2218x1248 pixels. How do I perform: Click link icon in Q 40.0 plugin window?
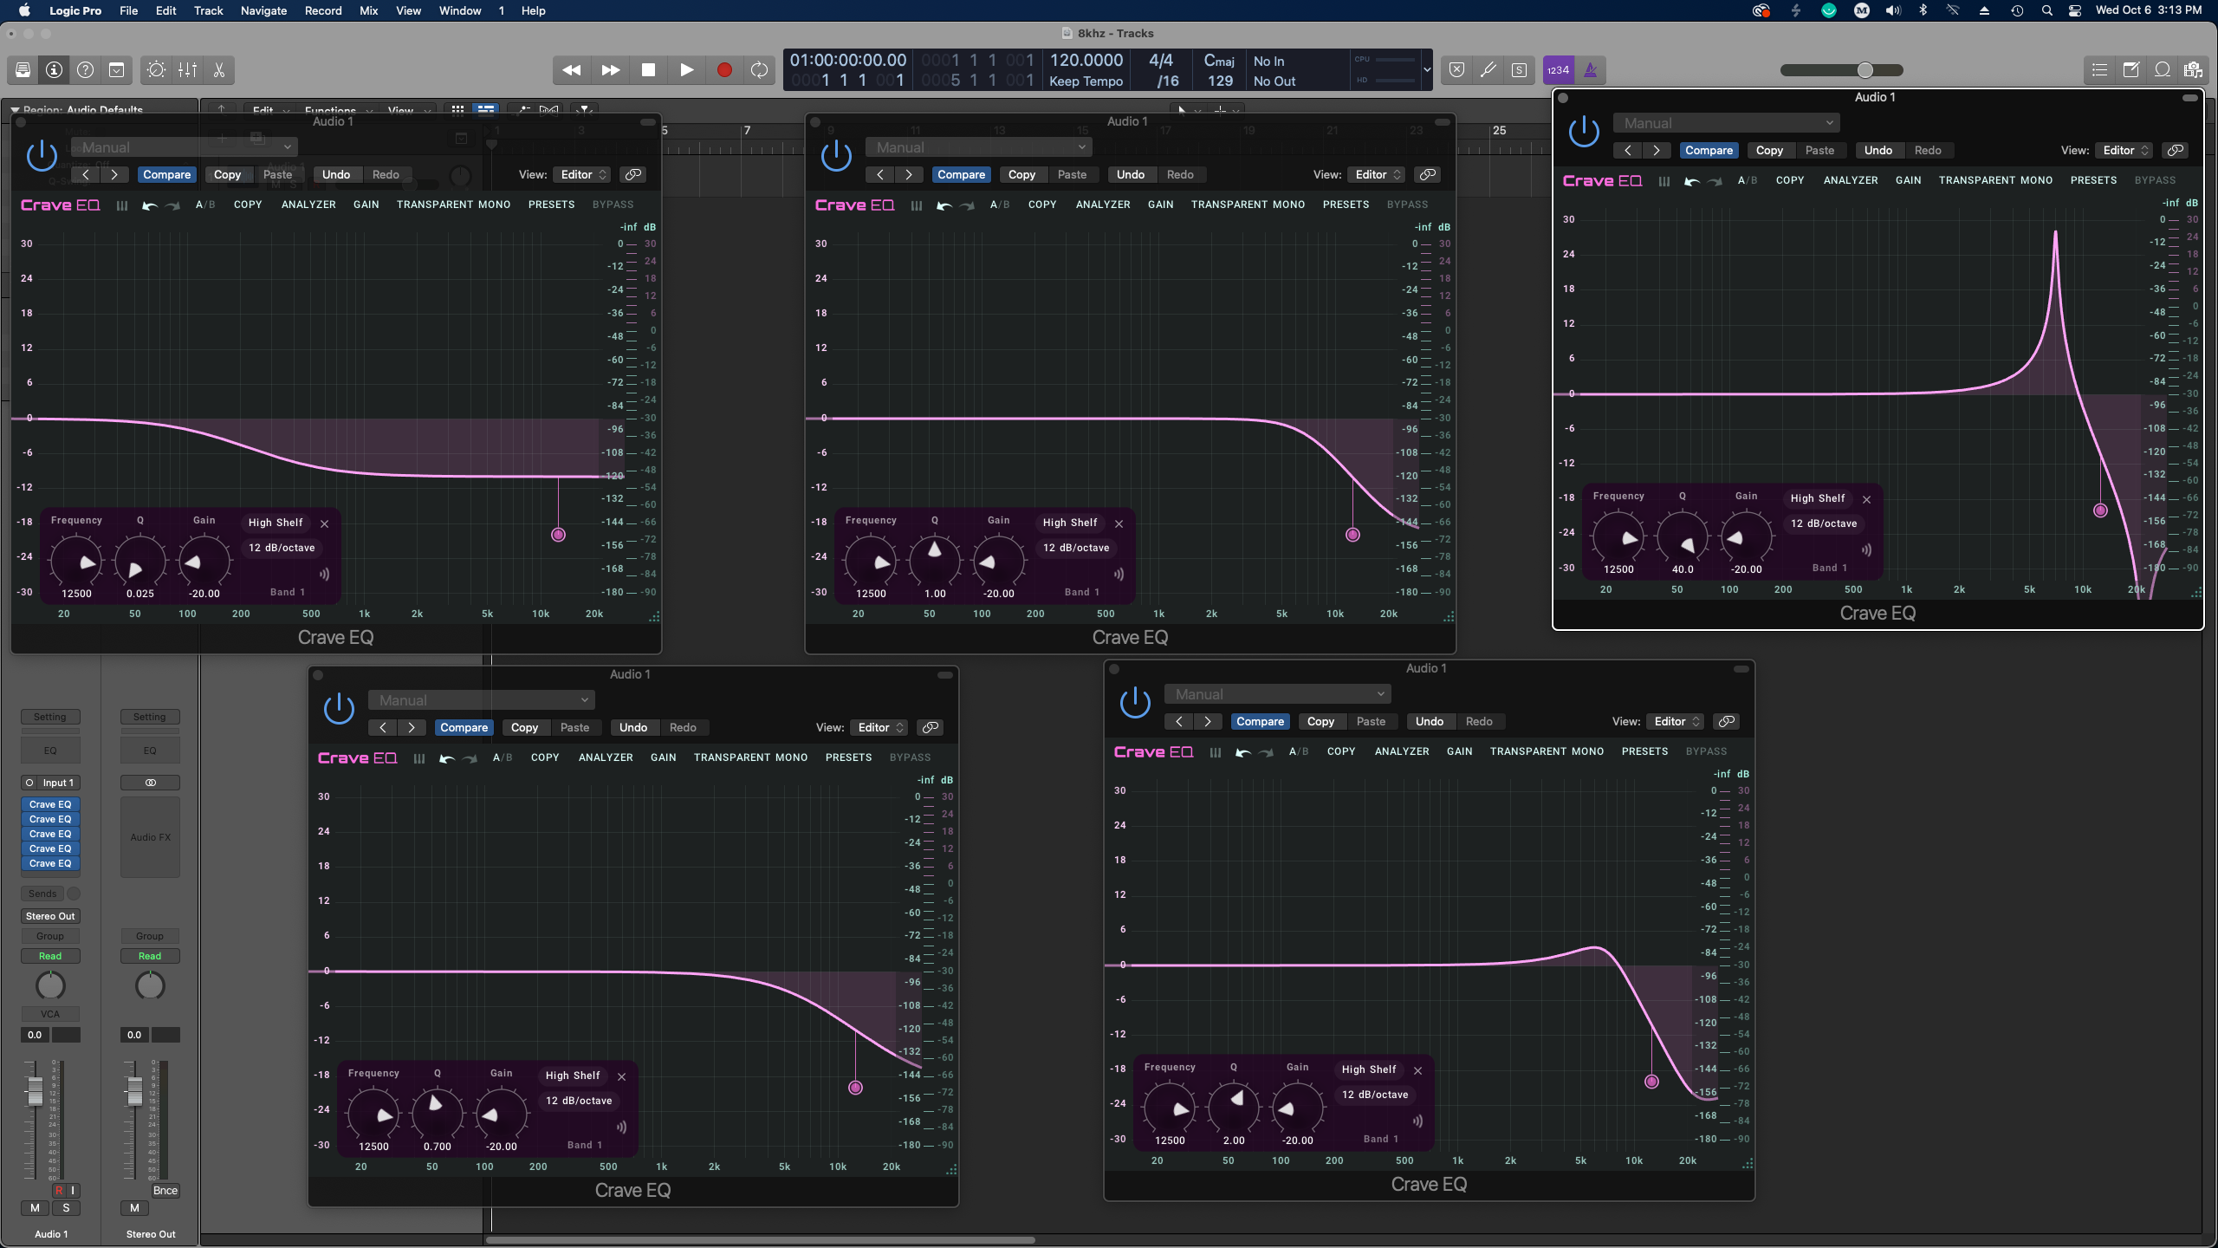[2175, 150]
